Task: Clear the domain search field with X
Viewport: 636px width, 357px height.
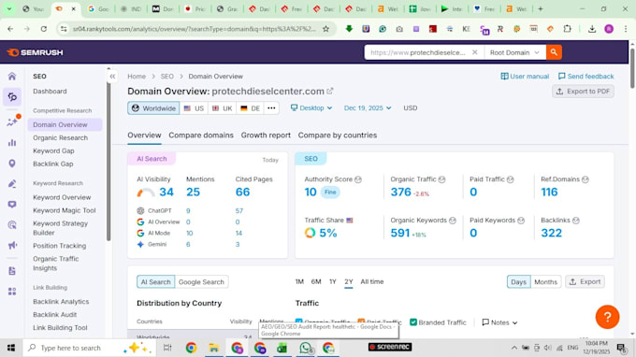Action: 474,52
